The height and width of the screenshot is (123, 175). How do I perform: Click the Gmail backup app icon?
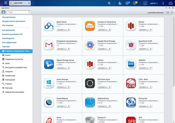click(x=49, y=45)
